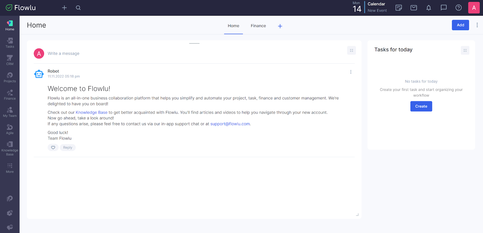The height and width of the screenshot is (233, 483).
Task: Click the Create task button
Action: [x=421, y=106]
